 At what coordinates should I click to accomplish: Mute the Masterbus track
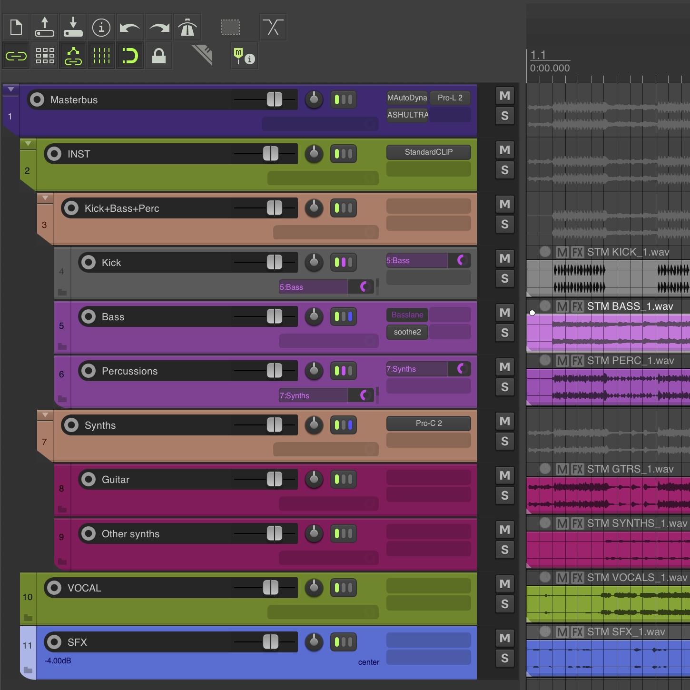coord(504,96)
